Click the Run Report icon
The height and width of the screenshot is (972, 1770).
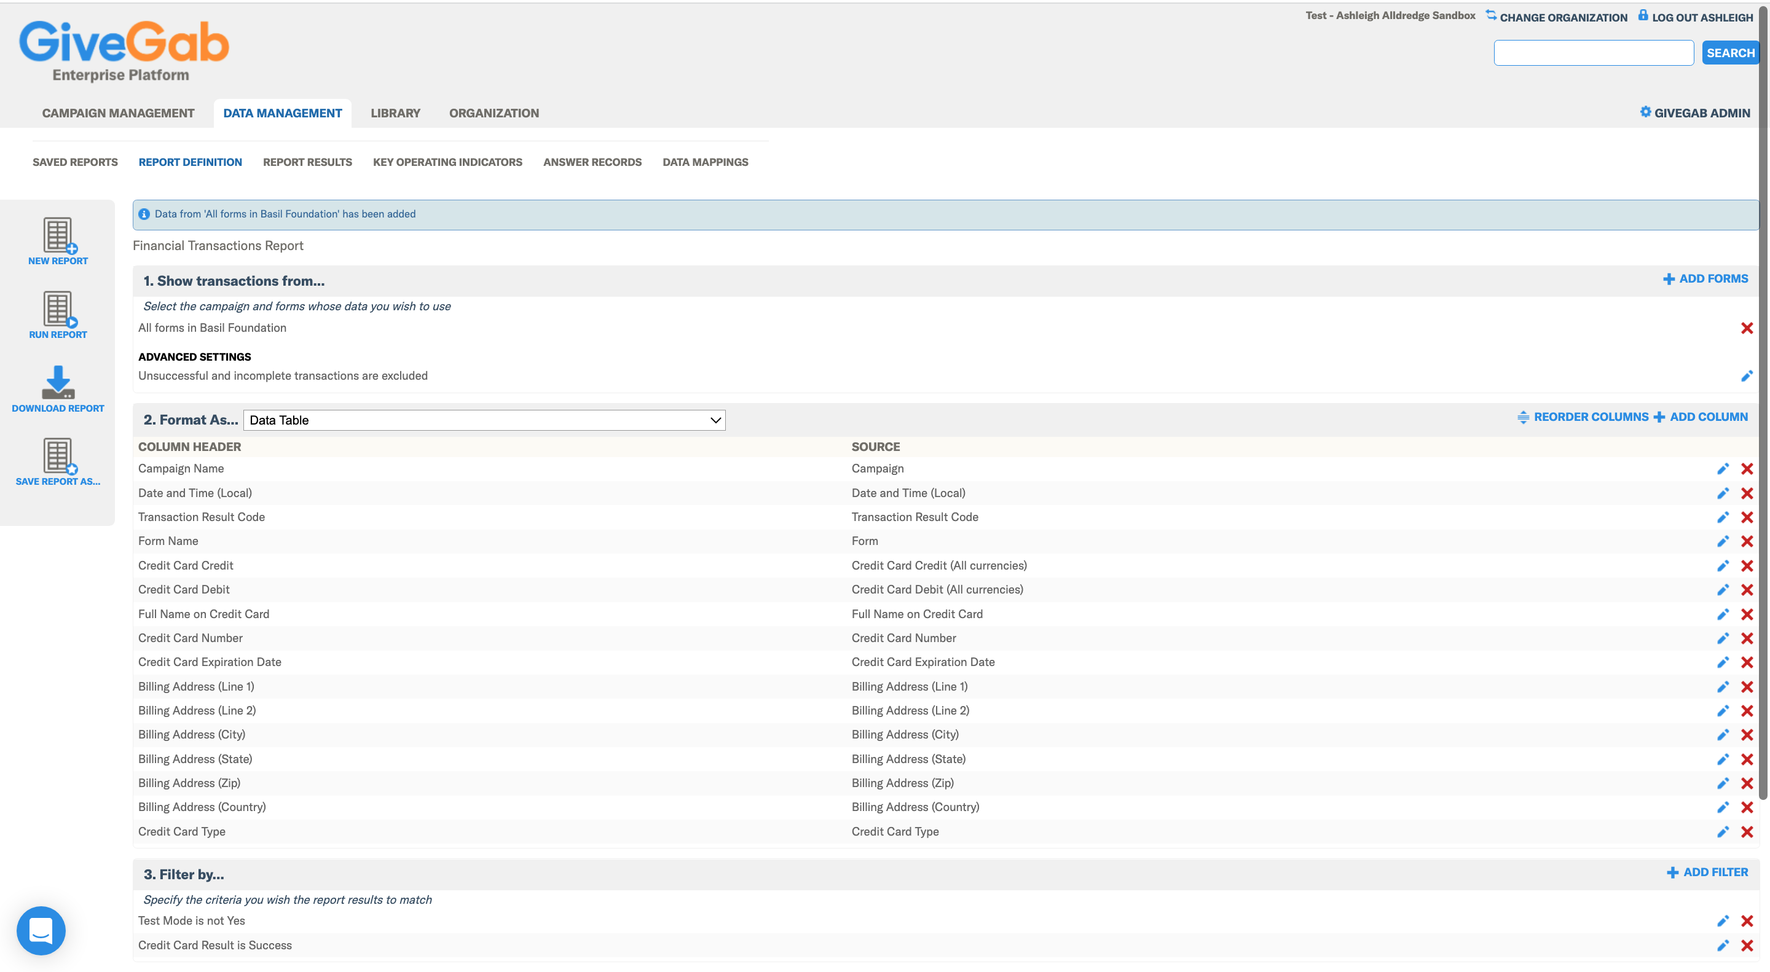(58, 310)
